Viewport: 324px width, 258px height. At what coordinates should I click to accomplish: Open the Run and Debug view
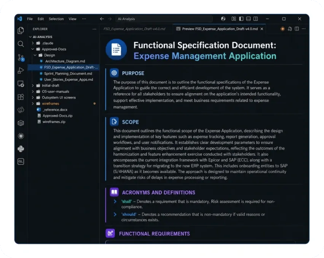[21, 71]
